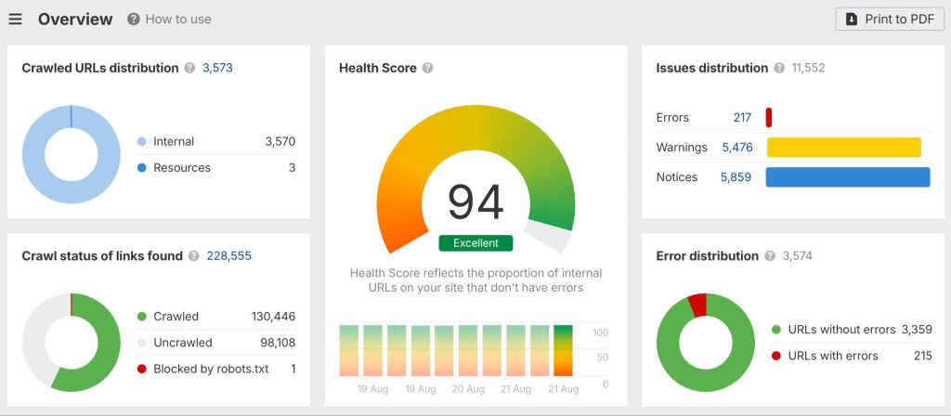The height and width of the screenshot is (416, 951).
Task: Click the yellow Warnings bar
Action: click(x=842, y=148)
